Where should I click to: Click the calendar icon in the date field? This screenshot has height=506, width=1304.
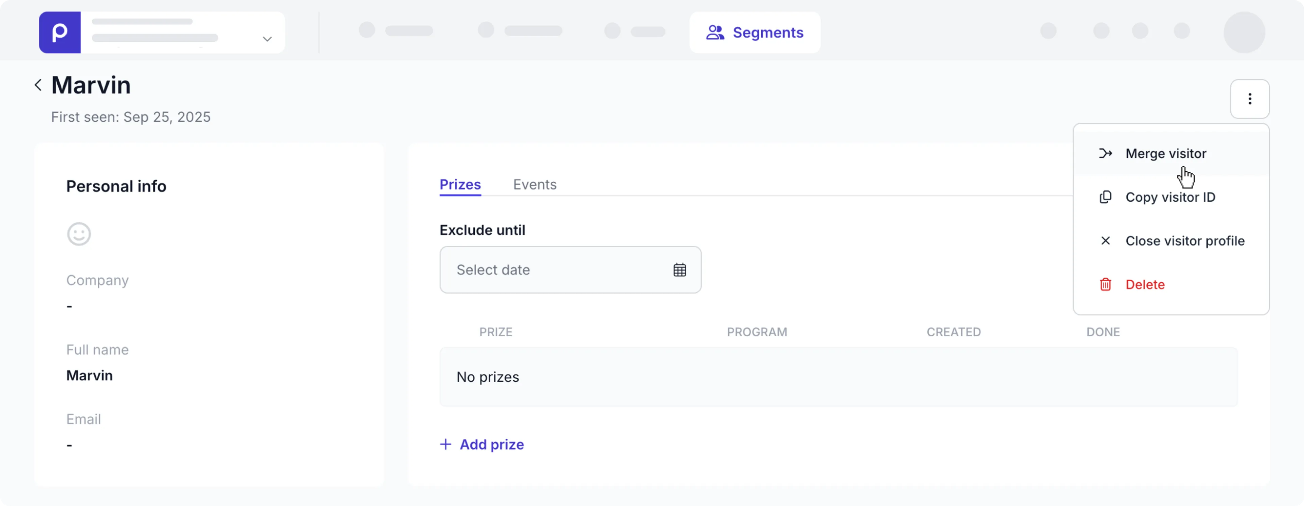[x=679, y=269]
